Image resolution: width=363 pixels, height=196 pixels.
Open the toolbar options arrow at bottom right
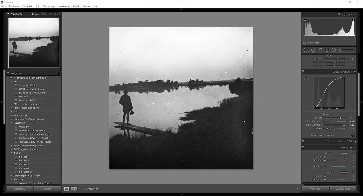[x=297, y=189]
